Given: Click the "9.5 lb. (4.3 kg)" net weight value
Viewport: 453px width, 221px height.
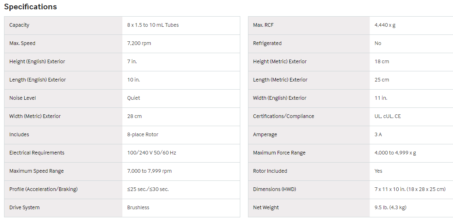Looking at the screenshot, I should [x=390, y=208].
